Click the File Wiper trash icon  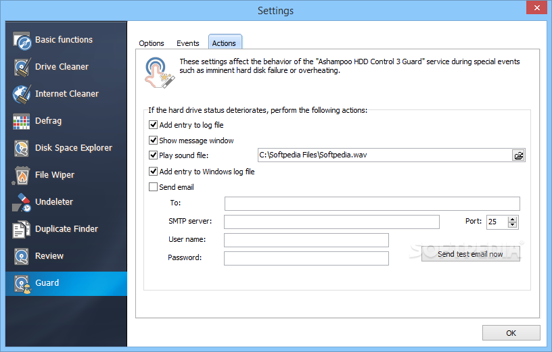[21, 176]
